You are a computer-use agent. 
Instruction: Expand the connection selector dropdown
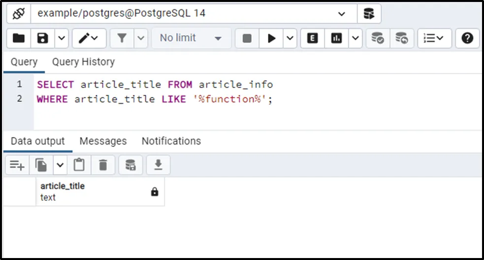(342, 14)
